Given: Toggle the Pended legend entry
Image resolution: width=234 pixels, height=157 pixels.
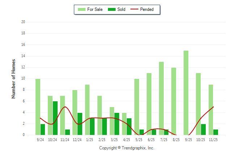Looking at the screenshot, I should [147, 9].
